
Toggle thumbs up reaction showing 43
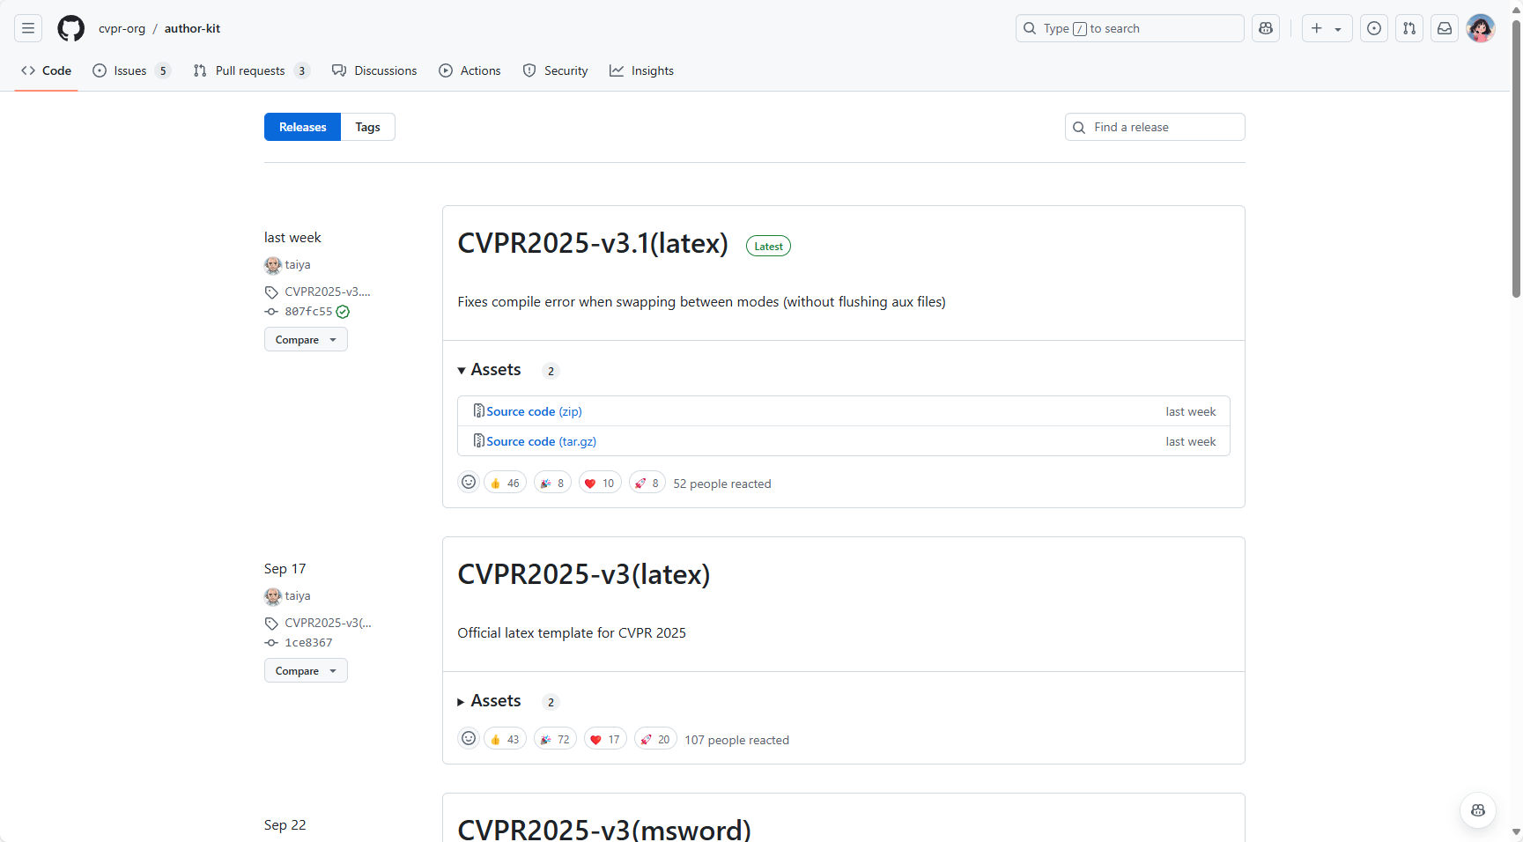pos(505,739)
